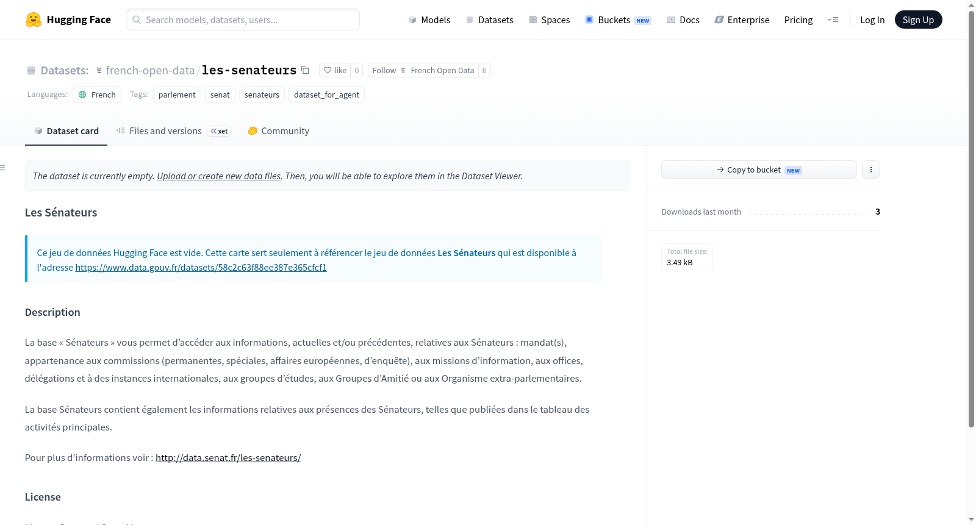Open the Community tab
Screen dimensions: 976x525
point(278,131)
